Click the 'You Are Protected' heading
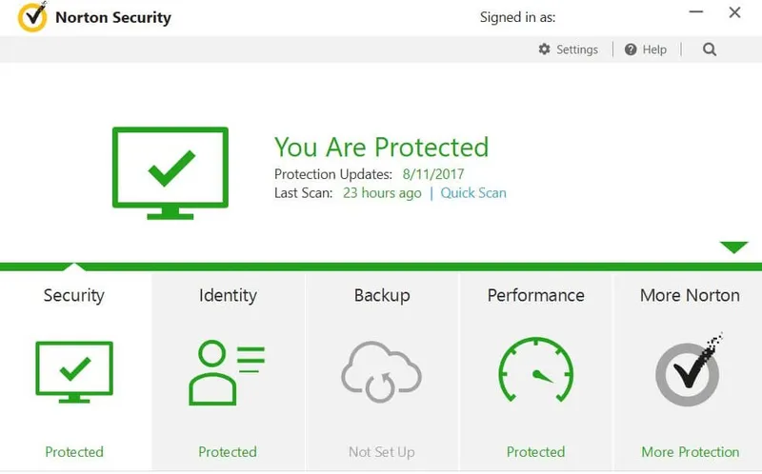This screenshot has height=474, width=762. (382, 148)
